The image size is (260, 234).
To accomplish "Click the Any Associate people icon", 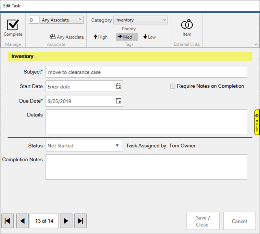I will tap(52, 37).
